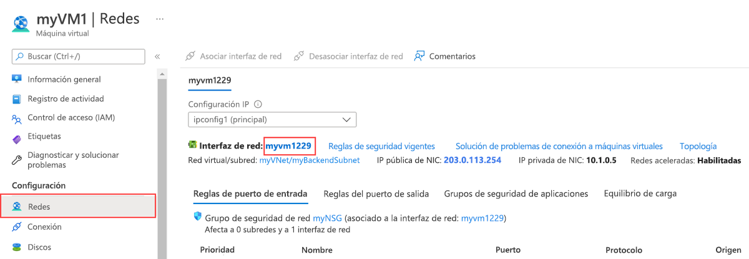Click the private IP value 10.1.0.5

point(601,160)
